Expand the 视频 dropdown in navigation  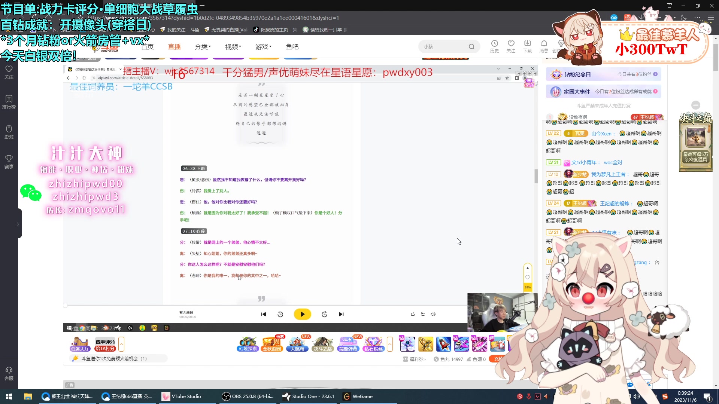233,47
